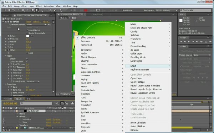Toggle the Taper Enable checkbox
The height and width of the screenshot is (133, 214).
click(27, 59)
